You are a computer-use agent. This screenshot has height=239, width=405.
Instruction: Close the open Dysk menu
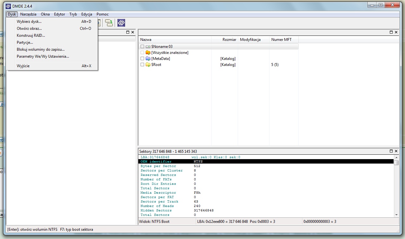(12, 14)
